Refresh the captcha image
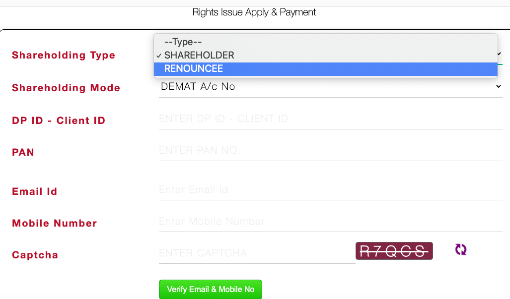Screen dimensions: 510x299 pyautogui.click(x=461, y=249)
